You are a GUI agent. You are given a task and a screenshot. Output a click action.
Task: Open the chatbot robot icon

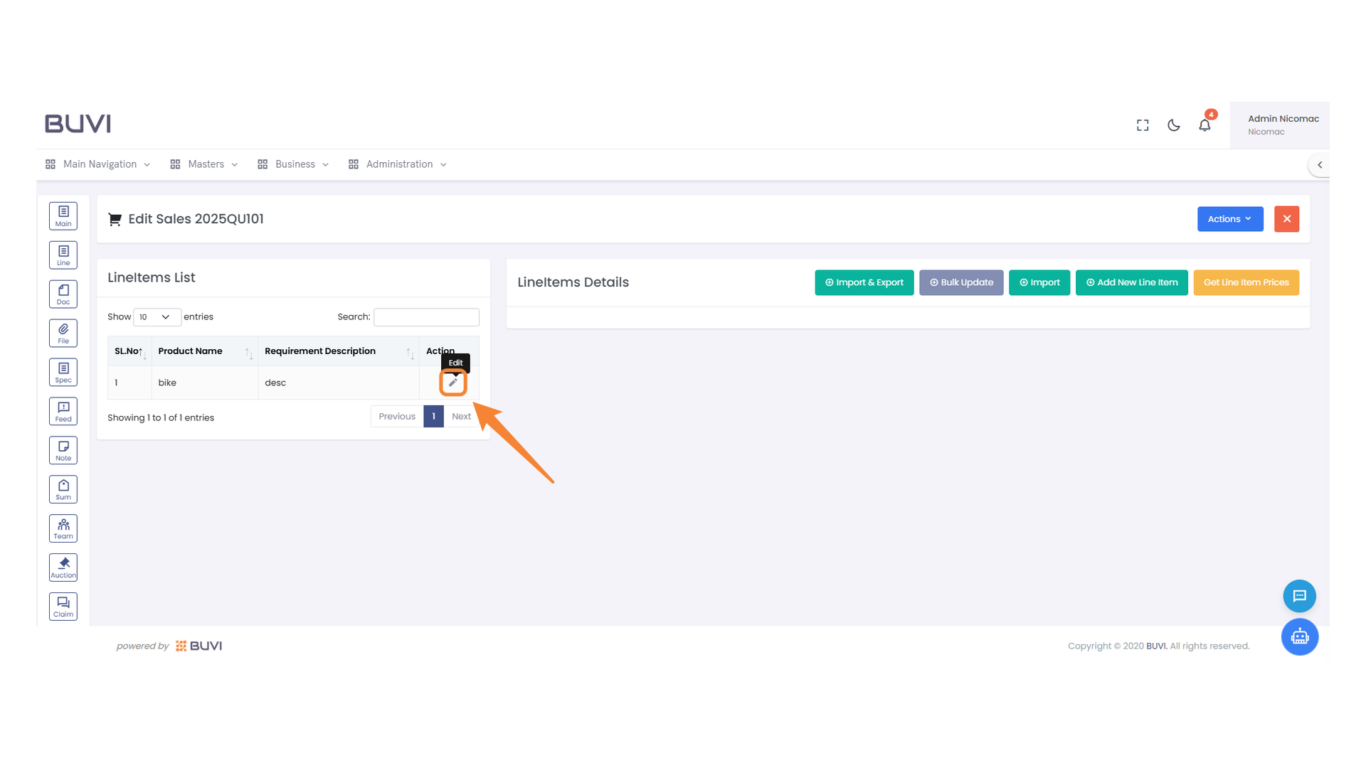(x=1299, y=636)
